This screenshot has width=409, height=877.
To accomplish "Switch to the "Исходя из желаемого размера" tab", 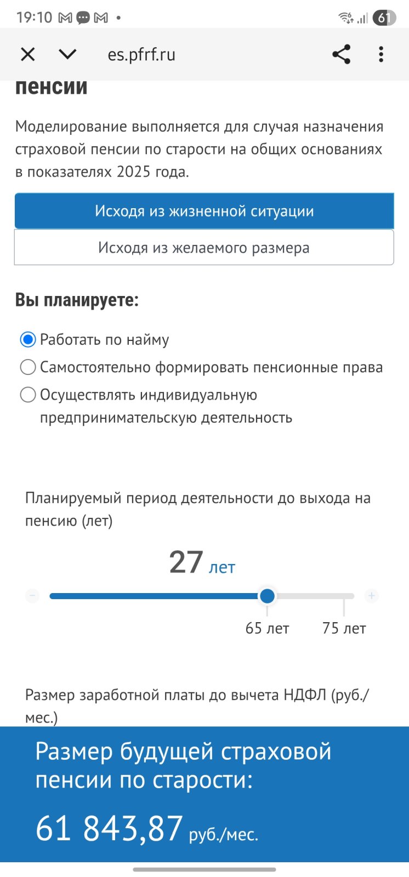I will 204,248.
